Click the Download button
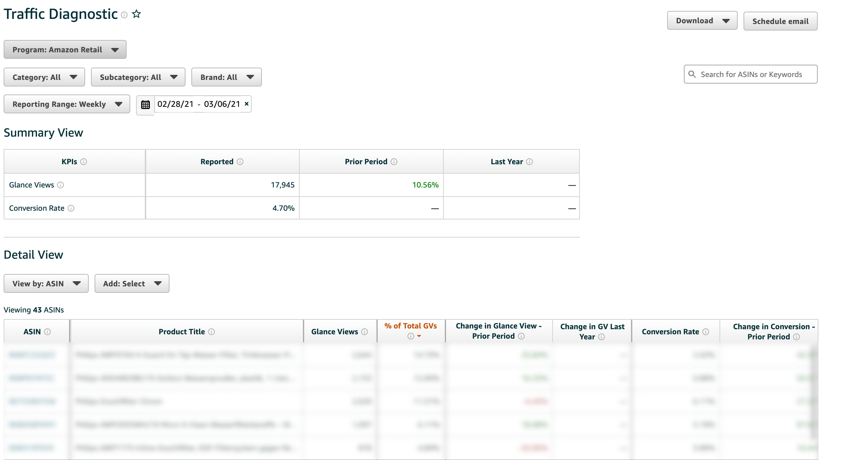 coord(702,20)
